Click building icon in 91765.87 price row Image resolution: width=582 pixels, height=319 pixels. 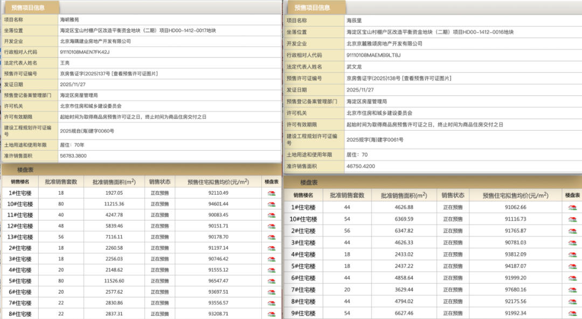pyautogui.click(x=572, y=231)
